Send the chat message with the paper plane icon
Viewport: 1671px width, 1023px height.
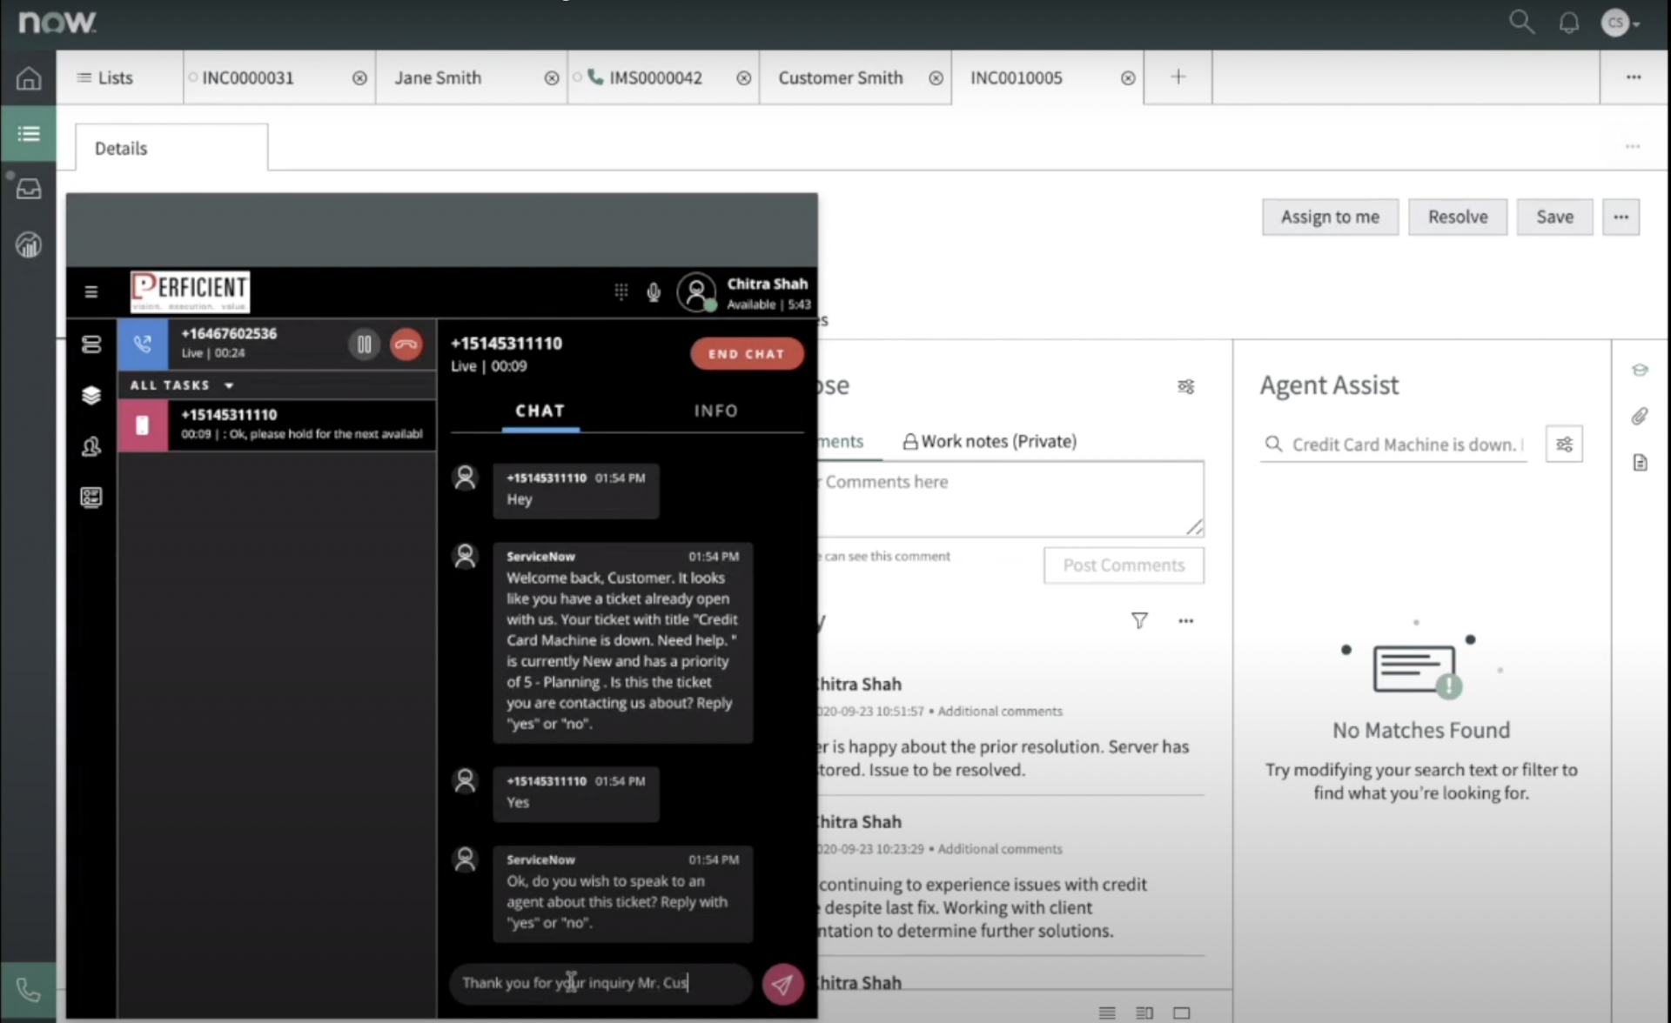(x=782, y=984)
